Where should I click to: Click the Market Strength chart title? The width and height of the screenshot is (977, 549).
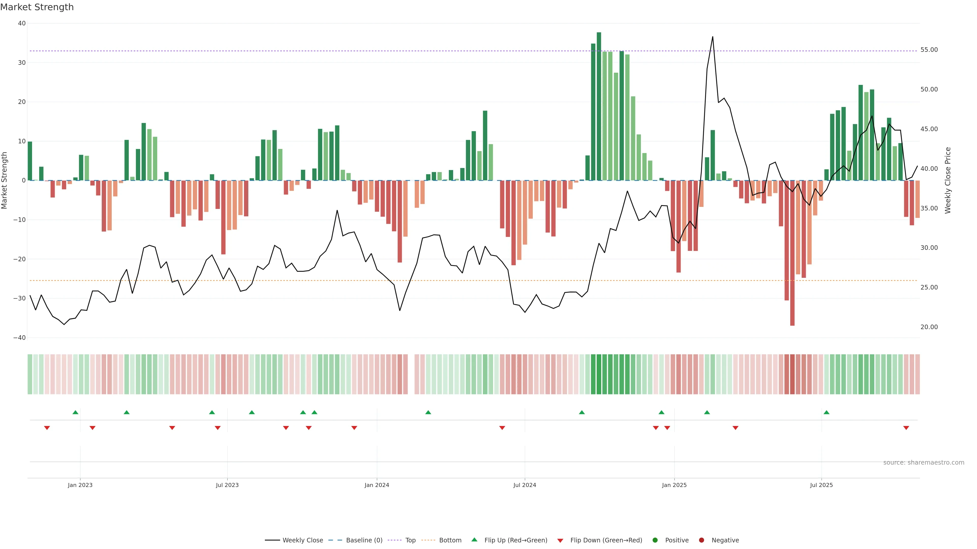tap(37, 7)
